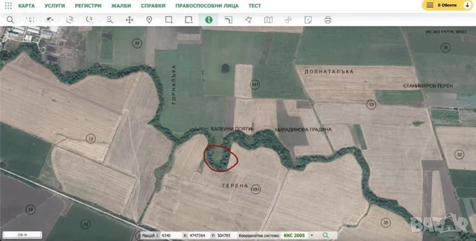This screenshot has height=241, width=476.
Task: Click the circled number 18 on map
Action: pos(30,209)
